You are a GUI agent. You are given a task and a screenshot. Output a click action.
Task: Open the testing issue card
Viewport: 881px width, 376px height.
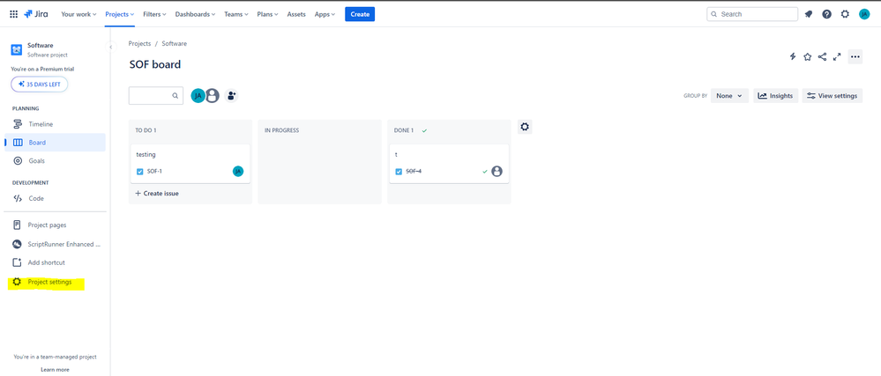coord(190,163)
